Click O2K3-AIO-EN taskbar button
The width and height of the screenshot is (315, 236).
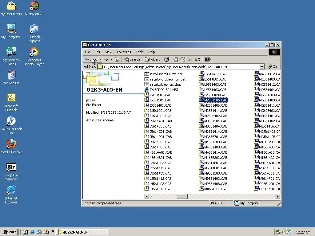pos(83,232)
